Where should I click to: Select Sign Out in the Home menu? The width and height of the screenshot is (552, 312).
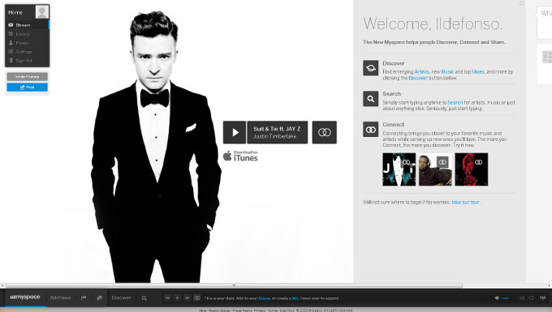27,61
